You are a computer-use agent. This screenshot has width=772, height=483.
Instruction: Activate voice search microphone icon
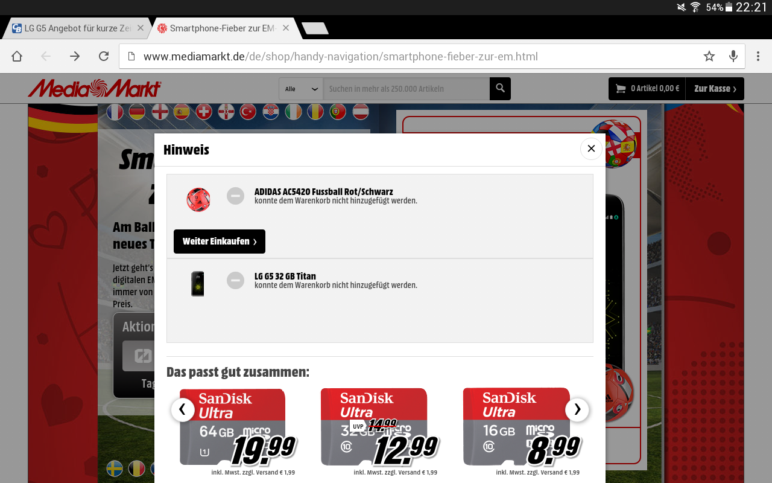tap(733, 57)
